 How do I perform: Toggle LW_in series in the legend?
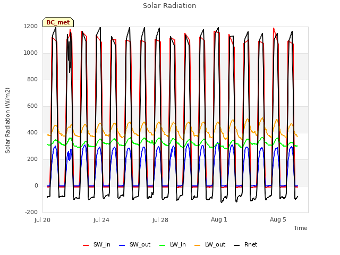tap(173, 244)
